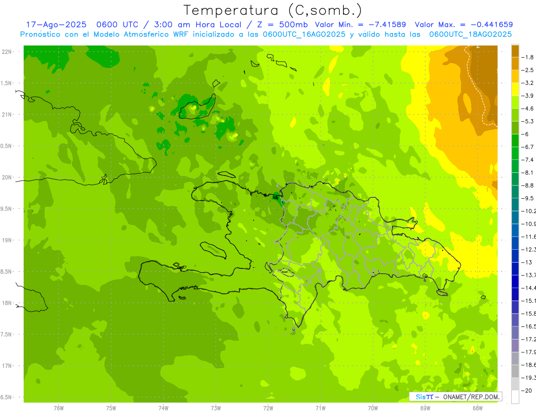Click the '-5.3' colorbar value
This screenshot has width=536, height=414.
pyautogui.click(x=528, y=121)
